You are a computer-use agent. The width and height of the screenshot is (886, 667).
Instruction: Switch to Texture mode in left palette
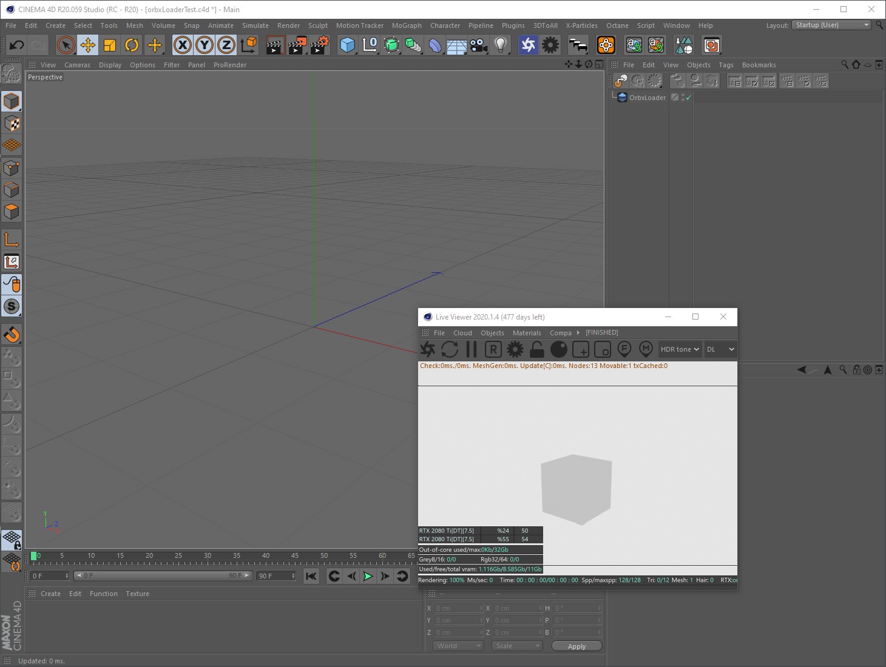point(12,124)
